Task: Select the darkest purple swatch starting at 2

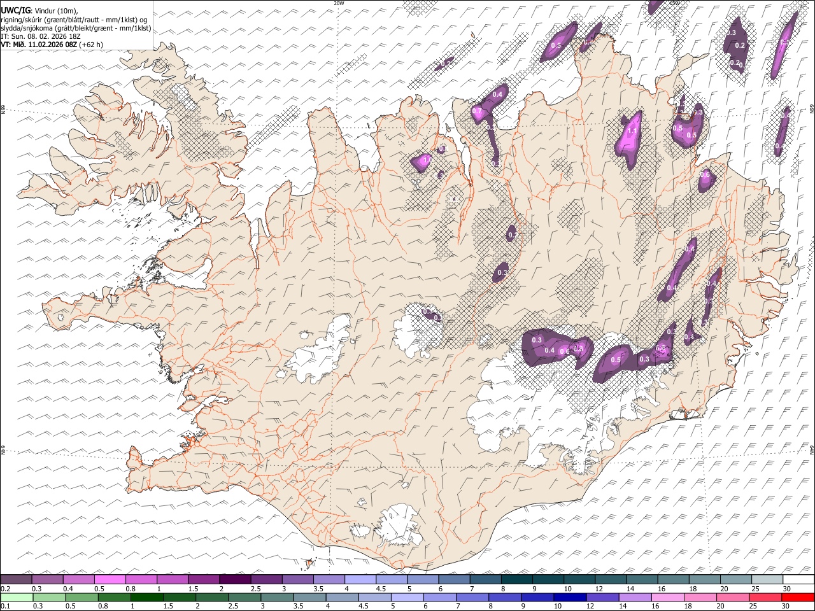Action: [235, 579]
